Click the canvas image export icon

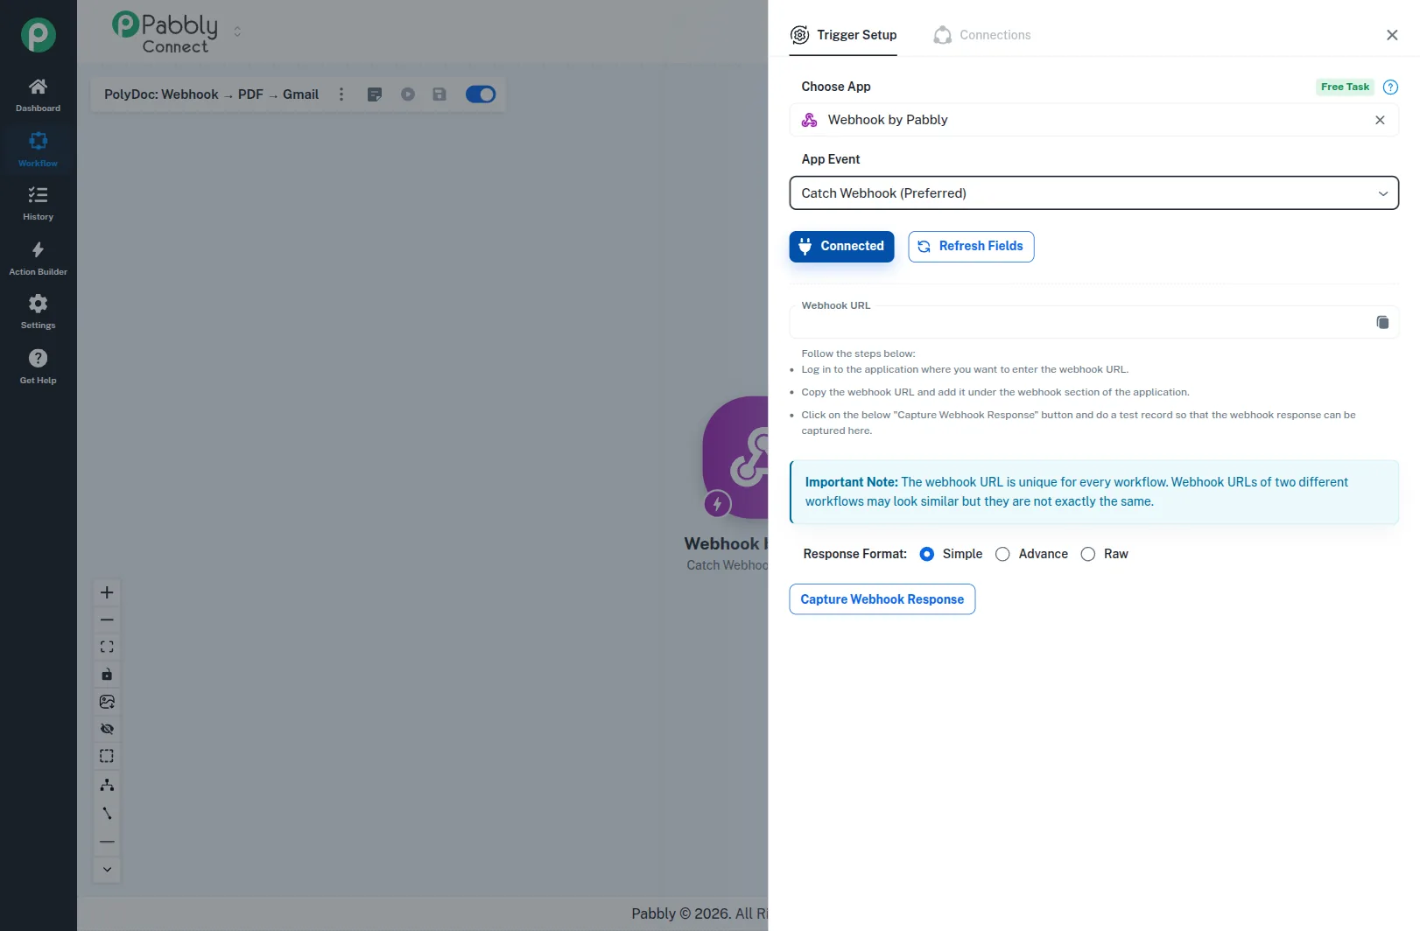tap(107, 702)
